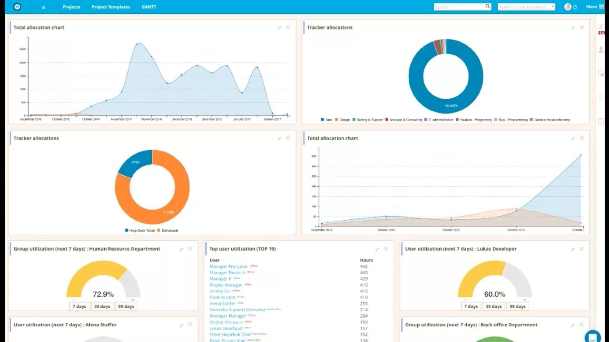Screen dimensions: 609x342
Task: Open chat icon in right sidebar
Action: [601, 74]
